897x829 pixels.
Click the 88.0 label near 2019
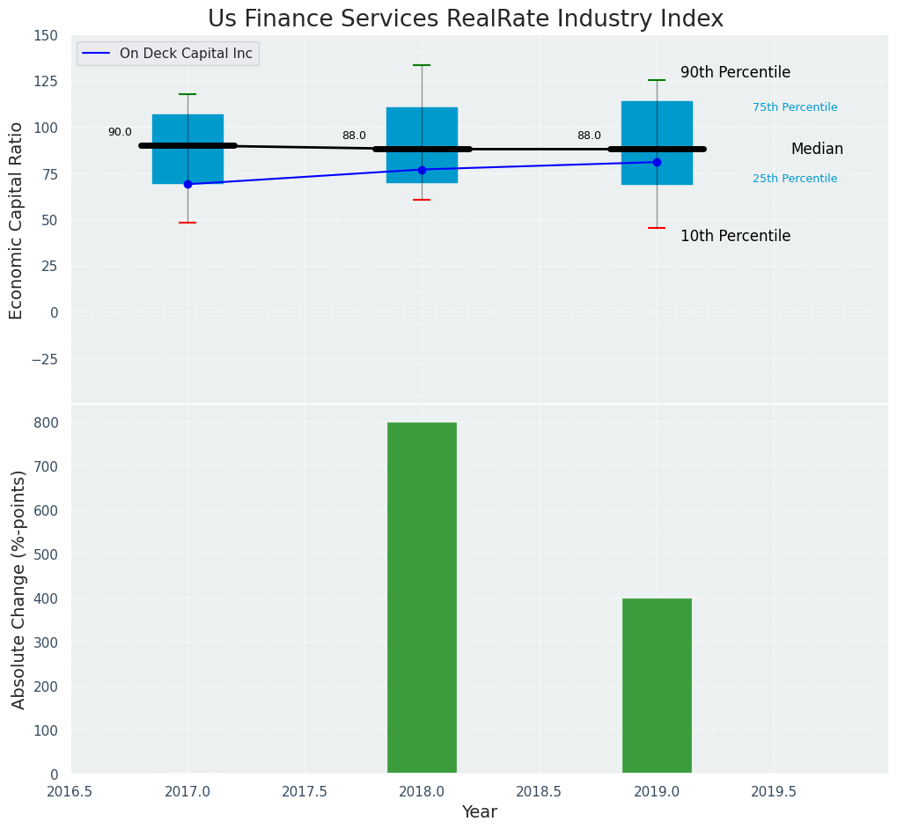[589, 136]
